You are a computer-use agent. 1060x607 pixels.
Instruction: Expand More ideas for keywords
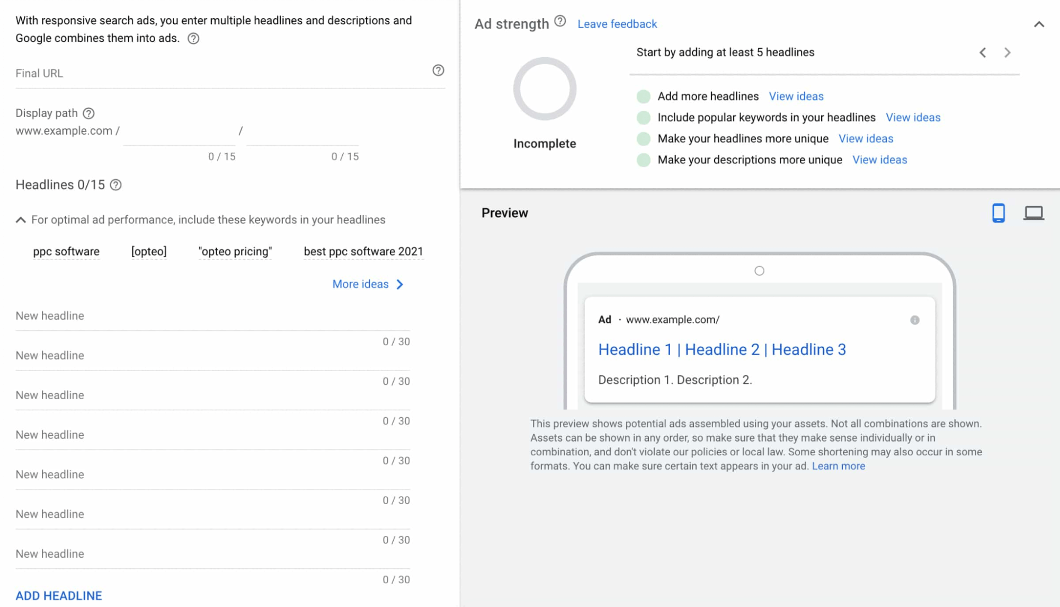click(x=368, y=284)
